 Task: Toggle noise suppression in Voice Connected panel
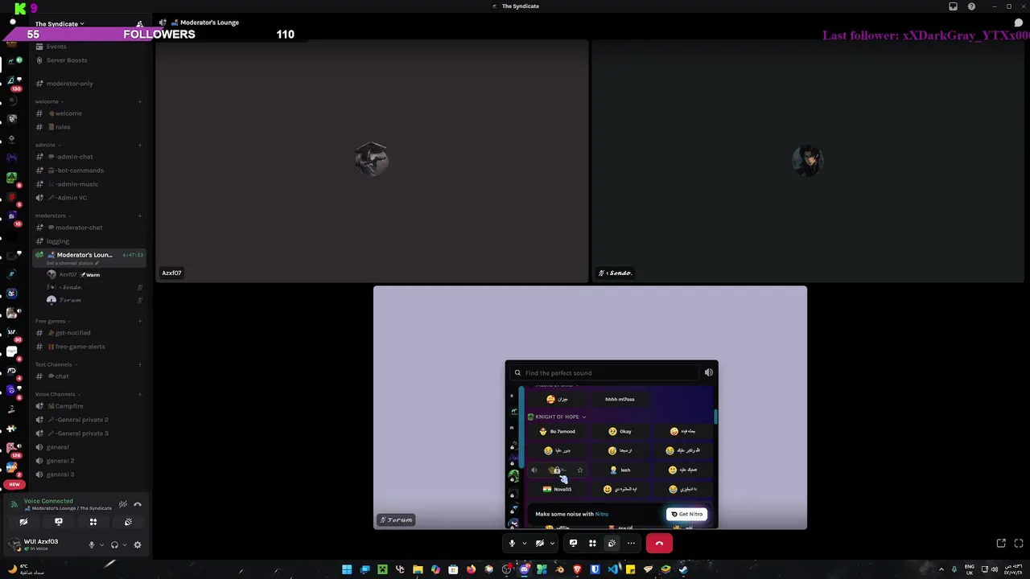coord(123,504)
